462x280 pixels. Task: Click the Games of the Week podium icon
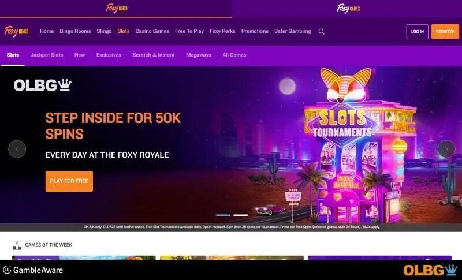coord(17,245)
